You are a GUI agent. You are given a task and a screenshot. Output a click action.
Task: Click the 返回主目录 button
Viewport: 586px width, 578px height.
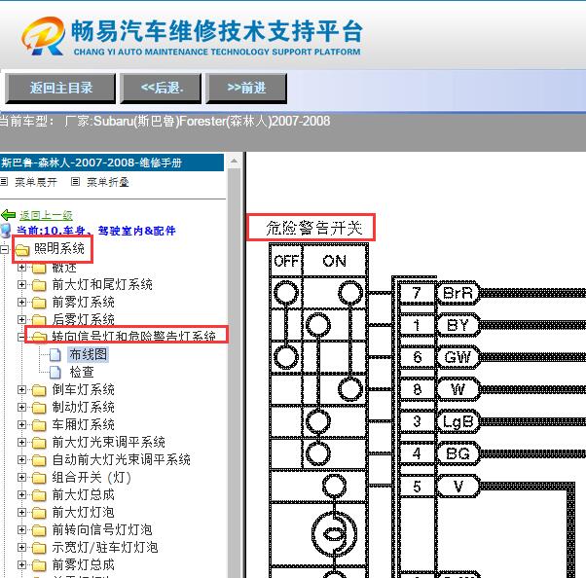point(60,88)
